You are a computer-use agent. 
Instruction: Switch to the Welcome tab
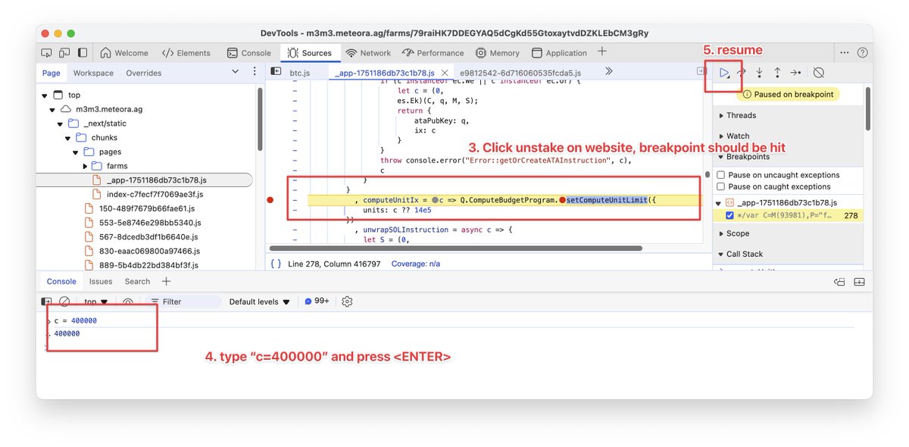tap(124, 53)
